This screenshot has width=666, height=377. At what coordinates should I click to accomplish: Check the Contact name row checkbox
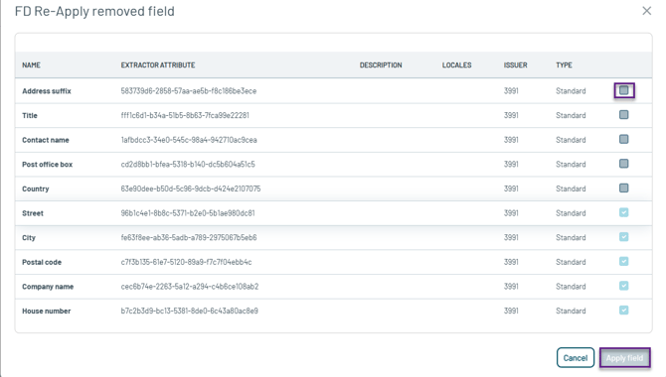click(623, 139)
